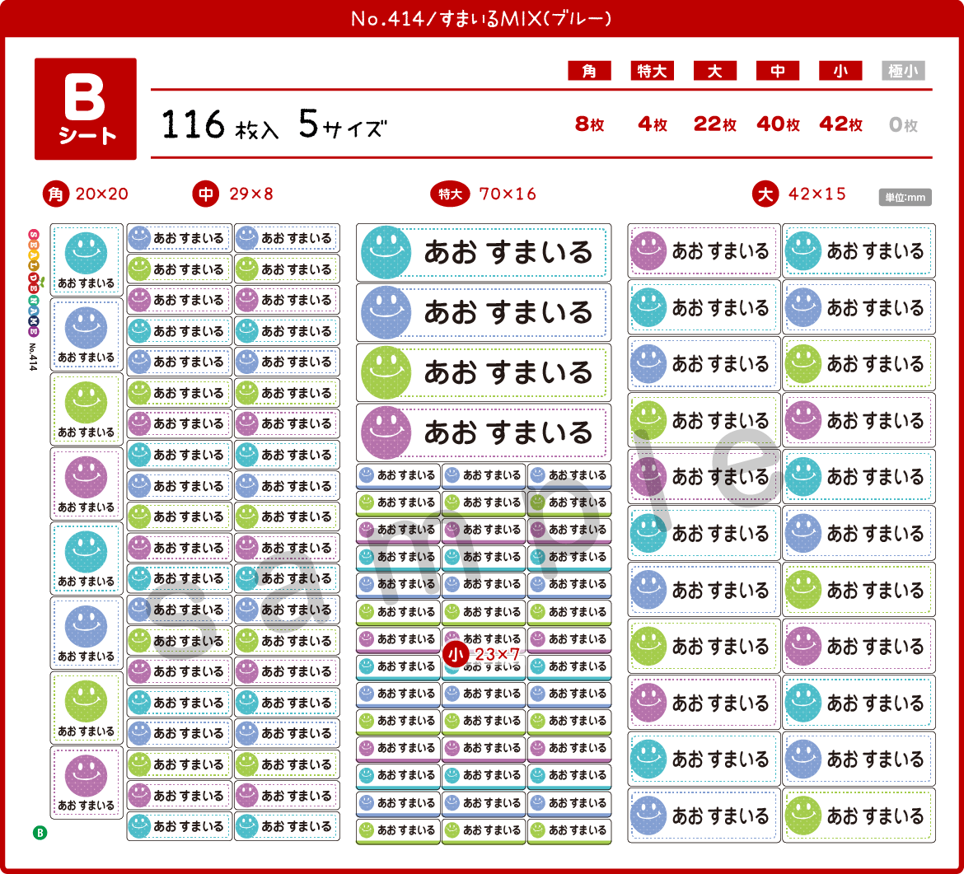Click the 42枚 count under 小
The width and height of the screenshot is (964, 874).
[841, 124]
